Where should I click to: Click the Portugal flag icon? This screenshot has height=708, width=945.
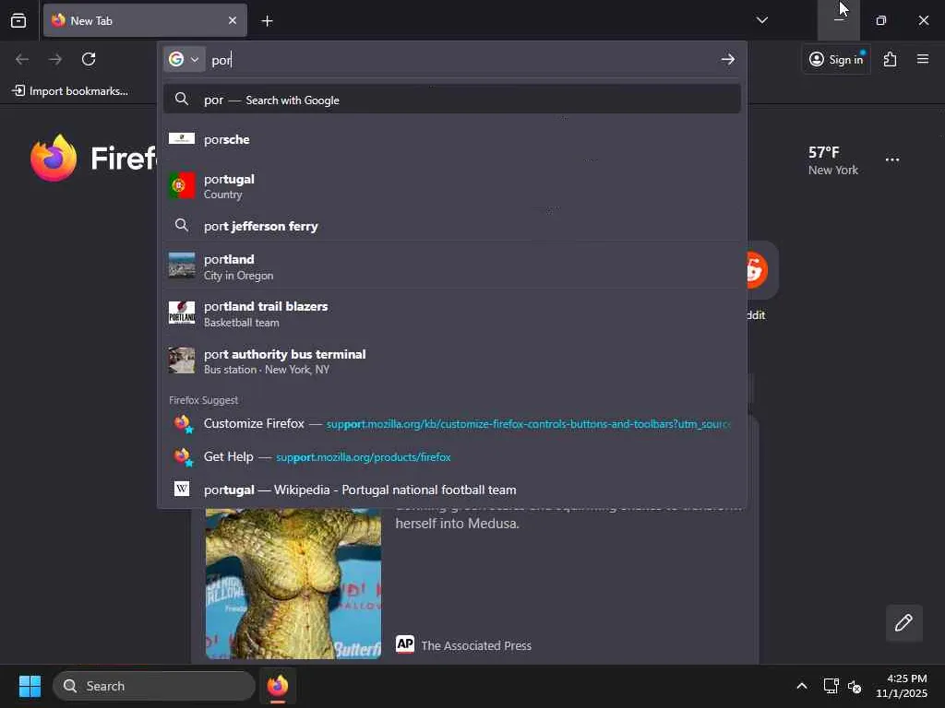point(182,185)
